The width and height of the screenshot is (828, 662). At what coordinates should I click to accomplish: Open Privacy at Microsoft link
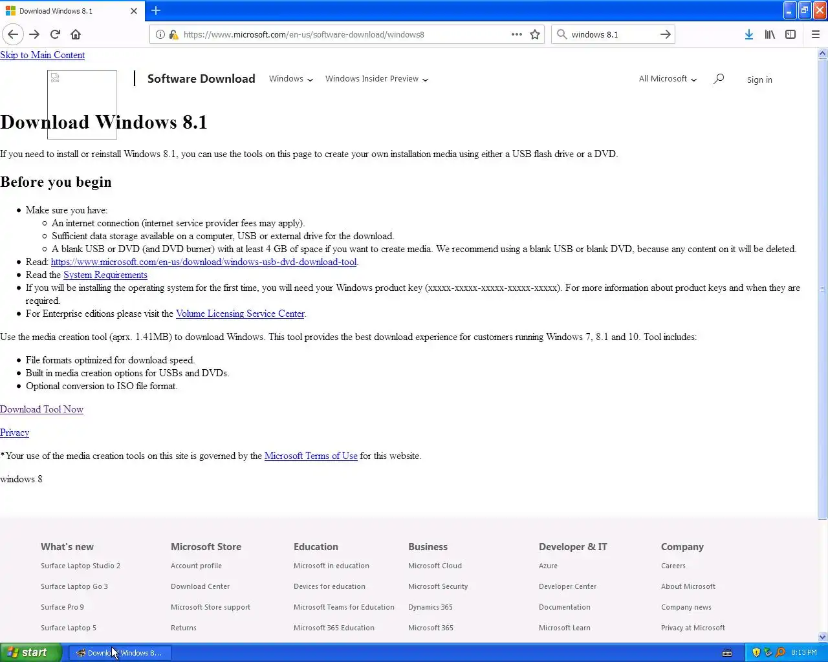click(x=693, y=628)
